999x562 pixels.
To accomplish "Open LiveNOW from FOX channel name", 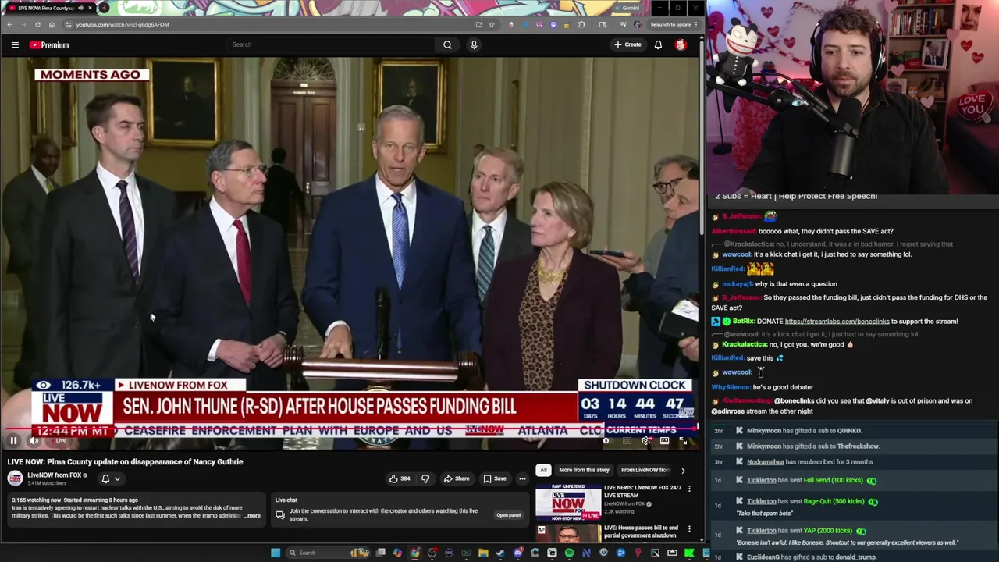I will click(x=55, y=475).
